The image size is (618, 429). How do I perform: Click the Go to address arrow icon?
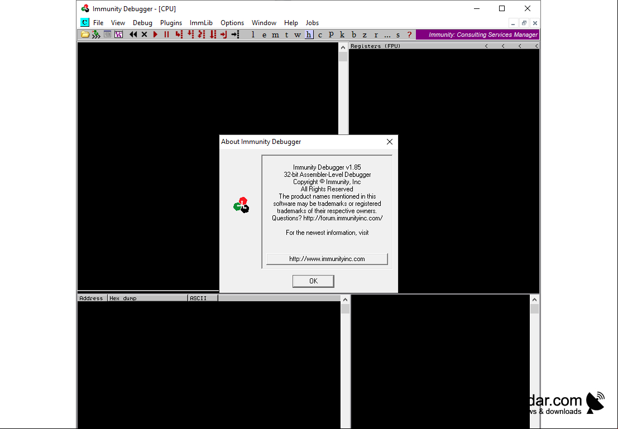[235, 35]
